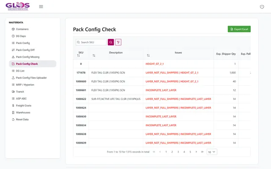Image resolution: width=271 pixels, height=169 pixels.
Task: Go to first page of results
Action: coord(154,152)
